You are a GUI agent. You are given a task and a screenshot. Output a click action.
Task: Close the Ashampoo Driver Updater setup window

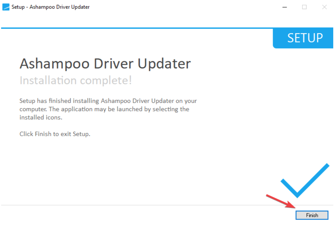pyautogui.click(x=324, y=7)
